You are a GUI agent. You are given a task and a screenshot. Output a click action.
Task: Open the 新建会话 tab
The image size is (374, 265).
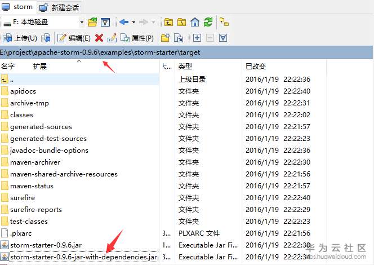click(60, 7)
